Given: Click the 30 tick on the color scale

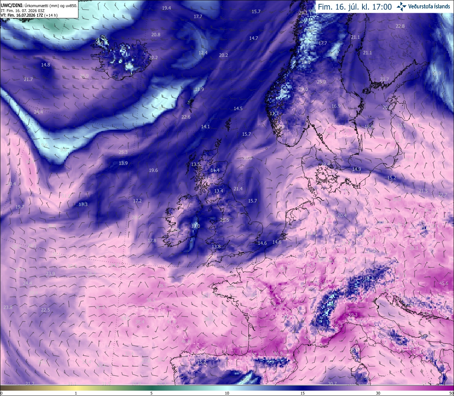Looking at the screenshot, I should tap(378, 393).
